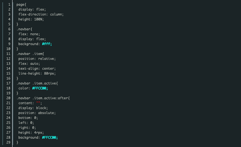Image resolution: width=241 pixels, height=147 pixels.
Task: Click the #FFCC00 background value on line 28
Action: tap(50, 138)
